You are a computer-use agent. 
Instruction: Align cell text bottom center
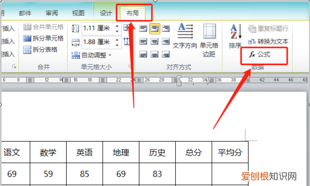154,54
